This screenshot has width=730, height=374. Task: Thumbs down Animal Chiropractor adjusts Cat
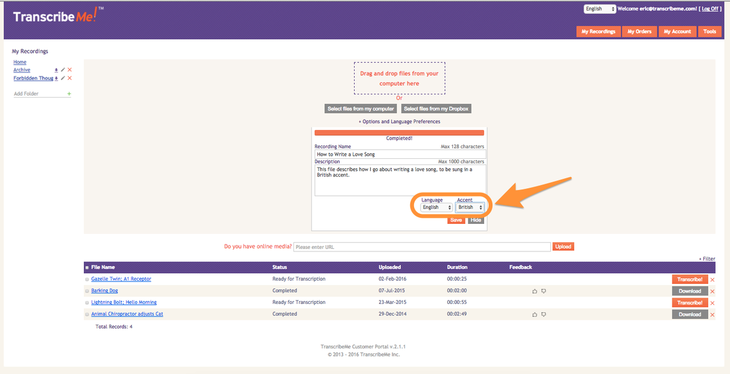pyautogui.click(x=544, y=315)
